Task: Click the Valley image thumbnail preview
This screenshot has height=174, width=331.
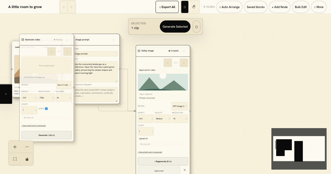Action: [163, 82]
